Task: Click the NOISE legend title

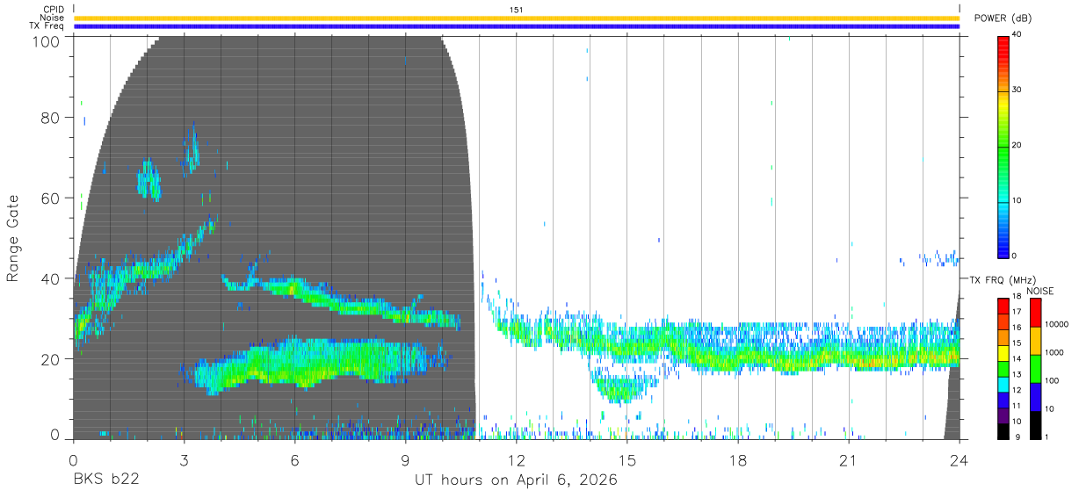Action: 1039,291
